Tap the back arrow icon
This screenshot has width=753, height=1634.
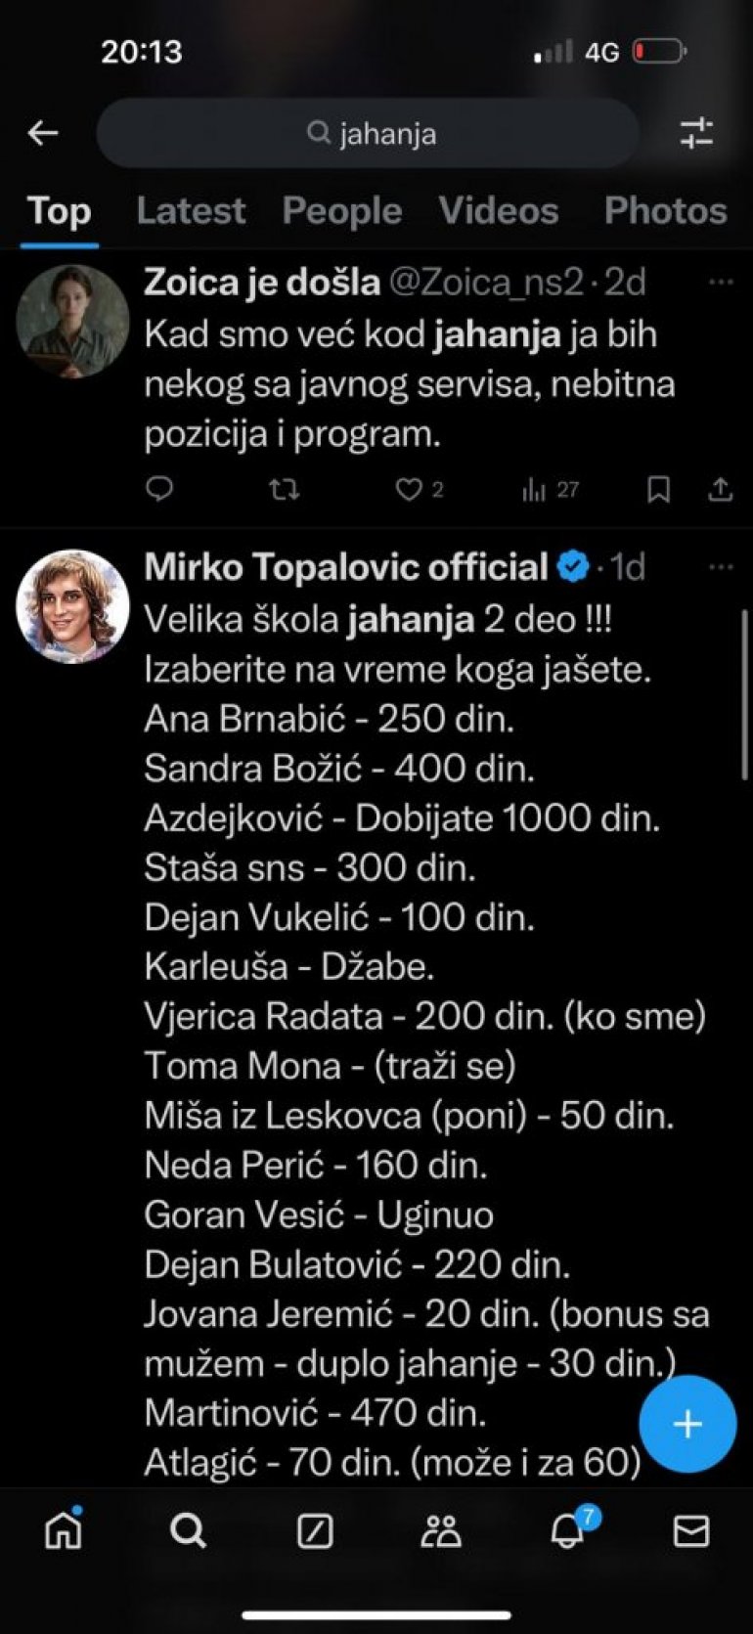[x=43, y=133]
